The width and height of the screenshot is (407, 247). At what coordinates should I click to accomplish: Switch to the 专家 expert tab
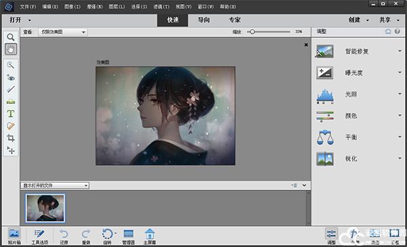[235, 20]
